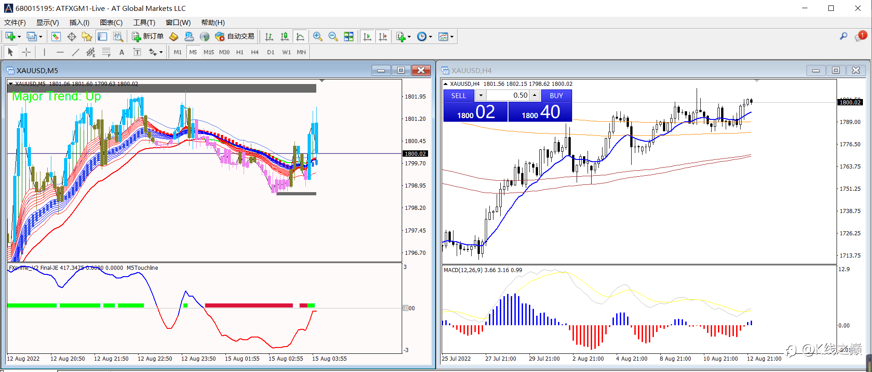Open the Strategy Tester icon
Screen dimensions: 872x372
pyautogui.click(x=118, y=37)
